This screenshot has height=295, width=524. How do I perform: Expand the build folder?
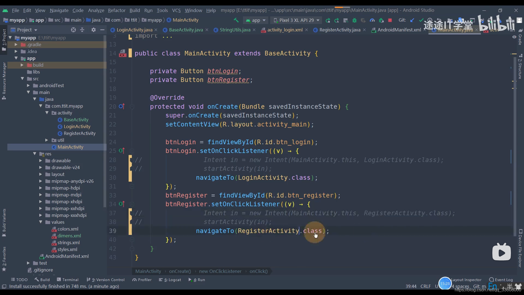[x=22, y=65]
